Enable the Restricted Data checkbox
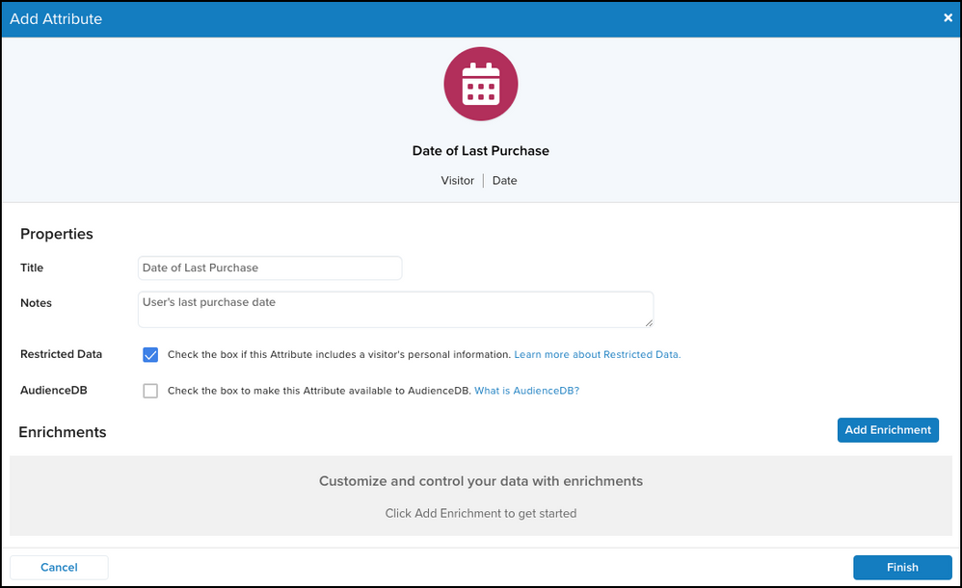The height and width of the screenshot is (588, 962). coord(150,354)
